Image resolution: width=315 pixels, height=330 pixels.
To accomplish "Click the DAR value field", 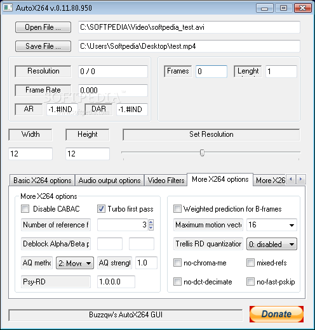I will coord(132,110).
